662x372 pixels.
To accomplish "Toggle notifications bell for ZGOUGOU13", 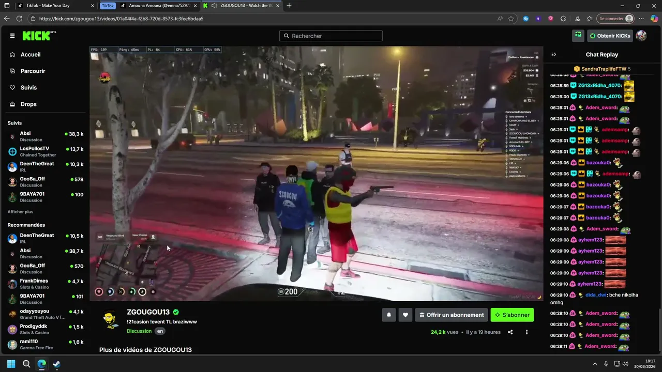I will tap(388, 315).
